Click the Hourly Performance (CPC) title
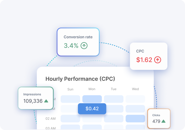185x130 pixels. tap(80, 79)
